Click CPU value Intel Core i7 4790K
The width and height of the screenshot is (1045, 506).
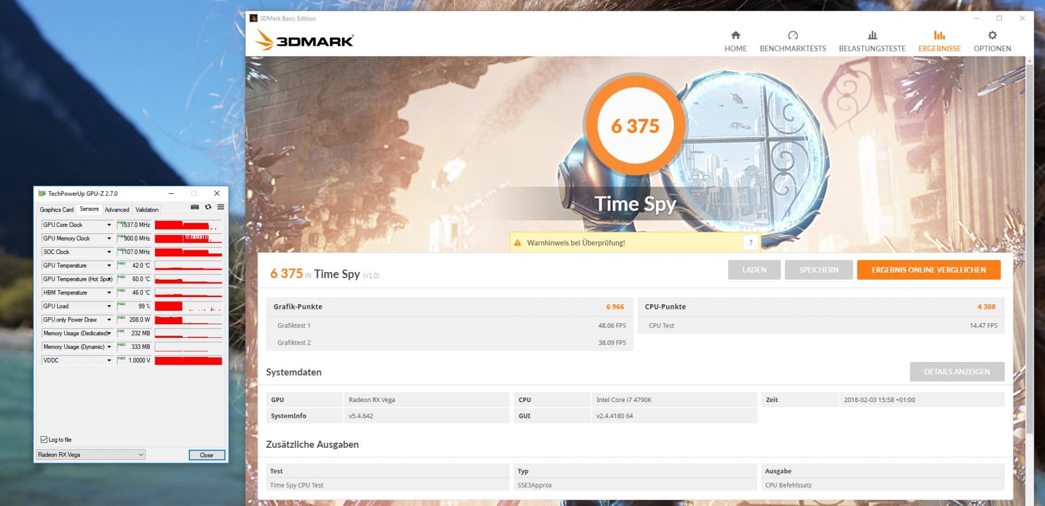click(624, 400)
